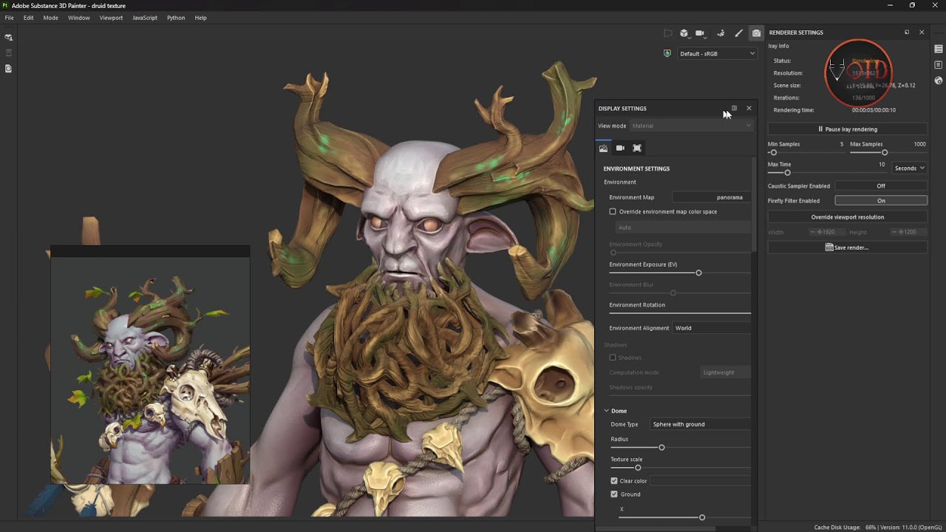Click the Environment Map panorama field
946x532 pixels.
coord(711,197)
